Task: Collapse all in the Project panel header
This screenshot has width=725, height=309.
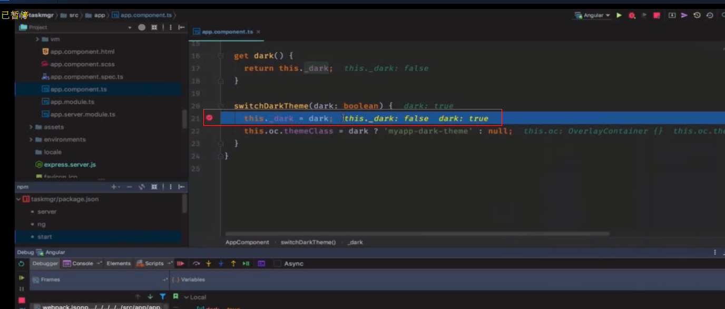Action: [154, 27]
